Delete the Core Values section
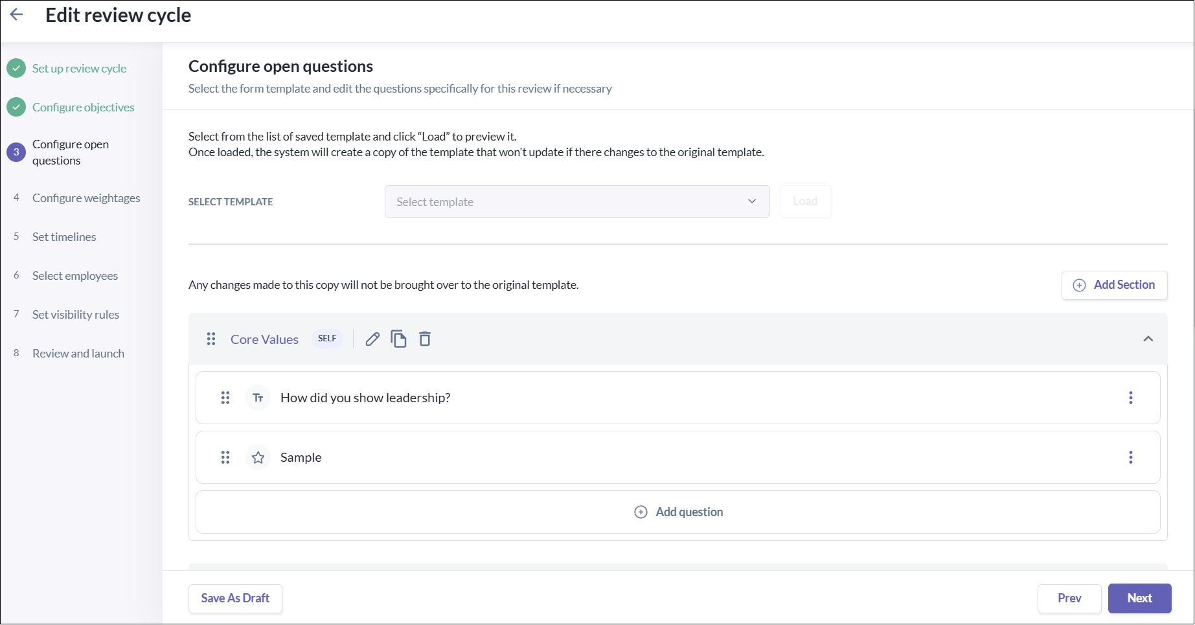The width and height of the screenshot is (1195, 625). point(425,339)
